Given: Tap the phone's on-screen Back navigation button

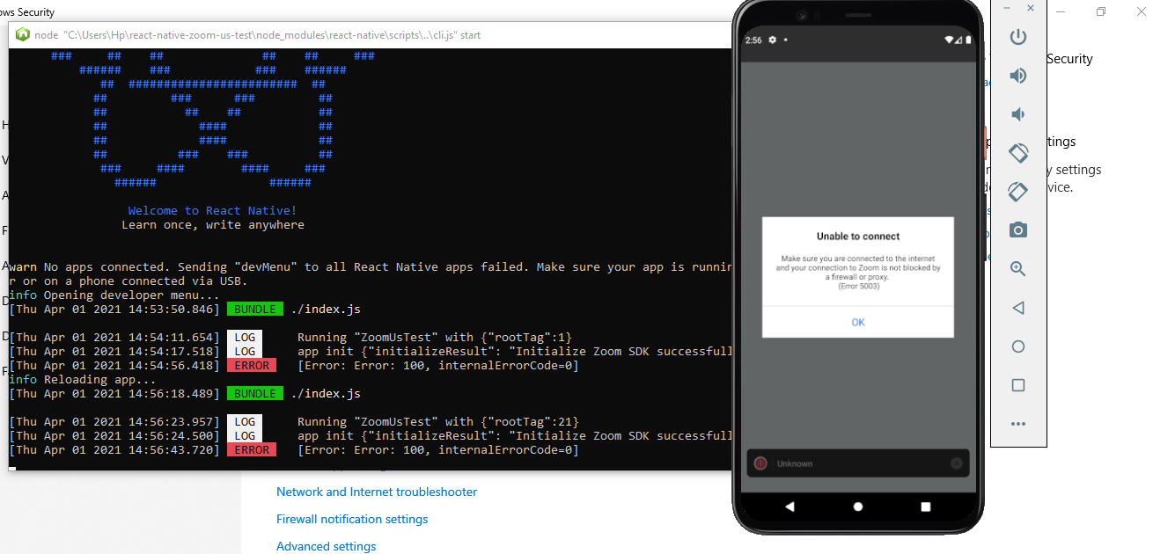Looking at the screenshot, I should 789,507.
